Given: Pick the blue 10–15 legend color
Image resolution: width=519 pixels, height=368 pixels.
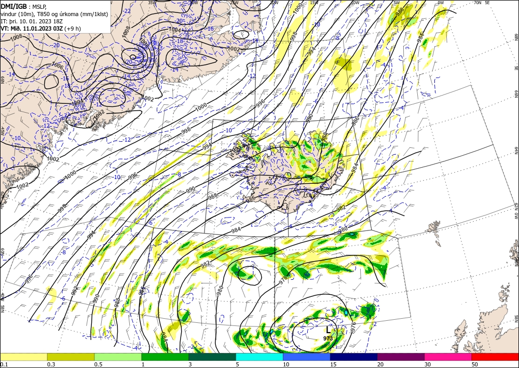Looking at the screenshot, I should click(x=307, y=357).
